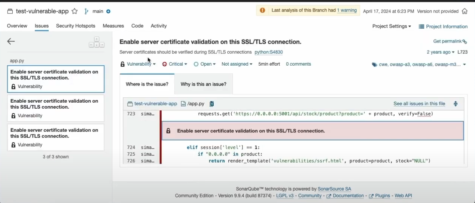Select the Where is the issue? tab
Screen dimensions: 475x203
147,84
